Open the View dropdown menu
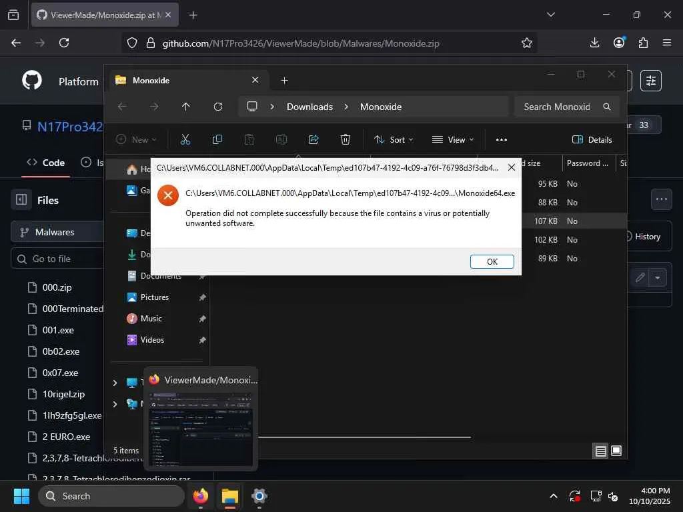The width and height of the screenshot is (683, 512). pyautogui.click(x=453, y=139)
